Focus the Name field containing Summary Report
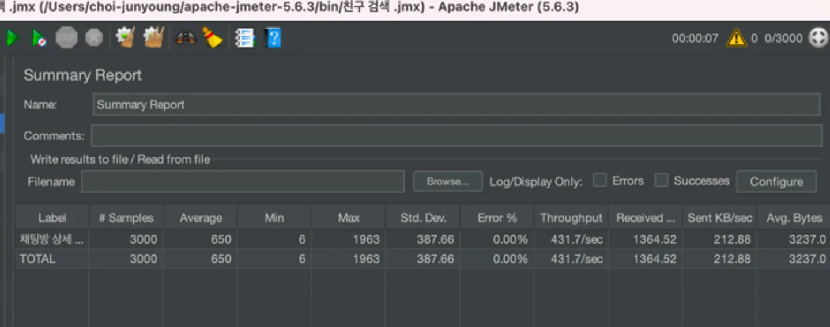 456,105
